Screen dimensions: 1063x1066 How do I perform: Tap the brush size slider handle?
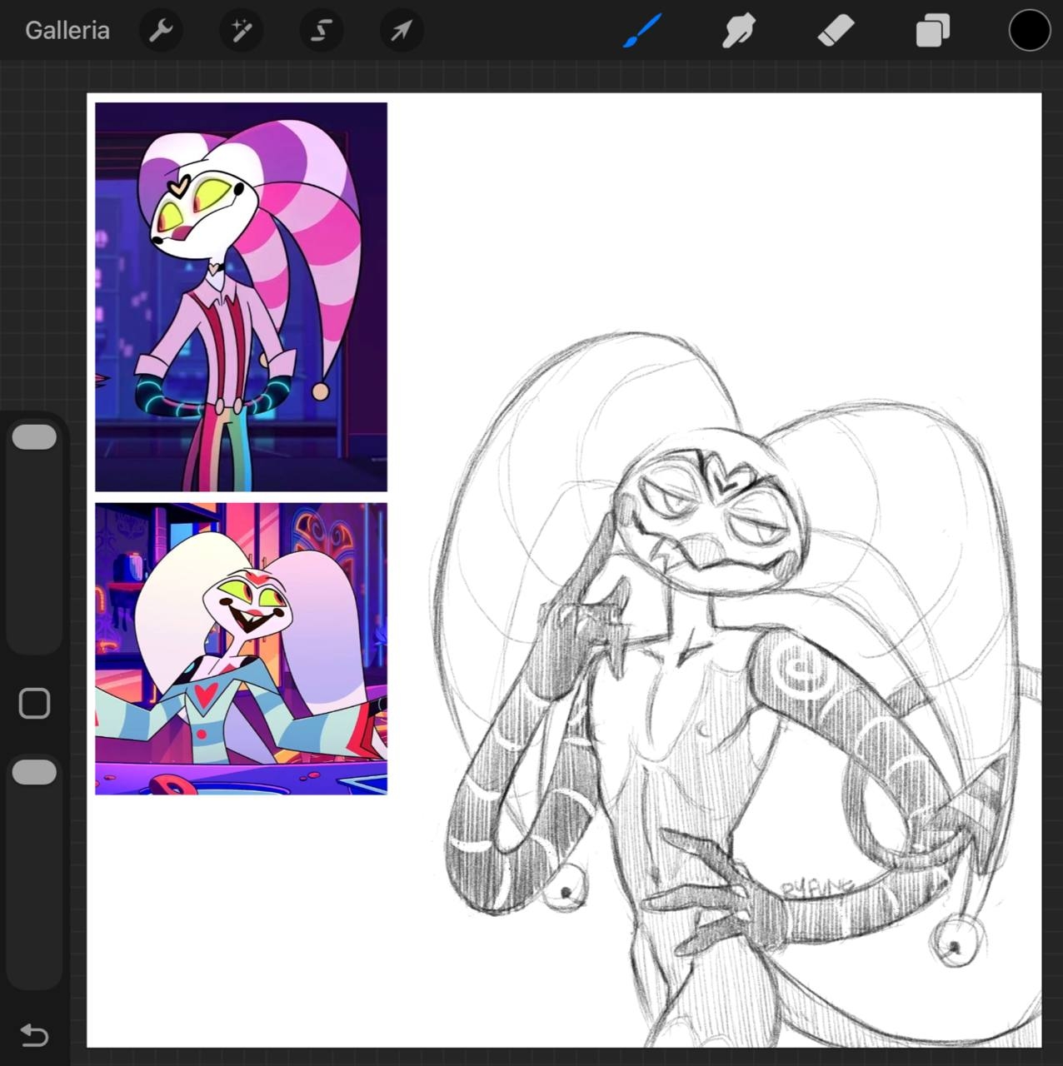point(34,437)
